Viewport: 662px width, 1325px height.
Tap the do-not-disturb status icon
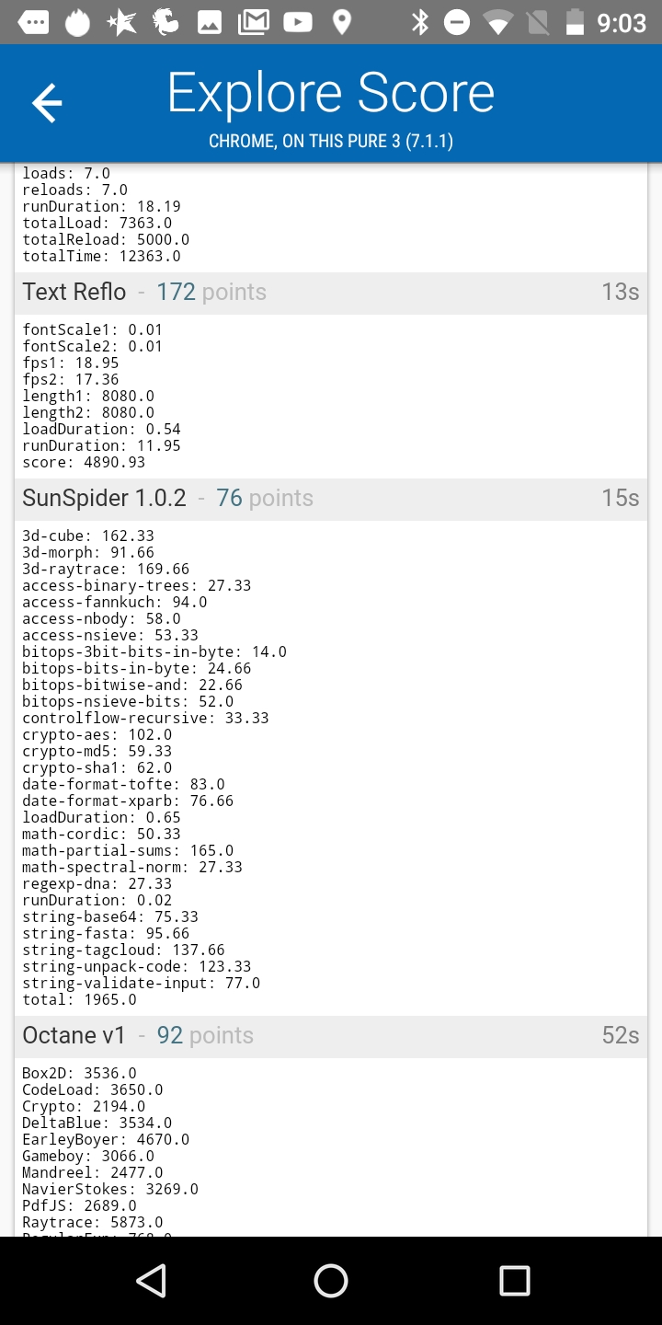[x=457, y=22]
